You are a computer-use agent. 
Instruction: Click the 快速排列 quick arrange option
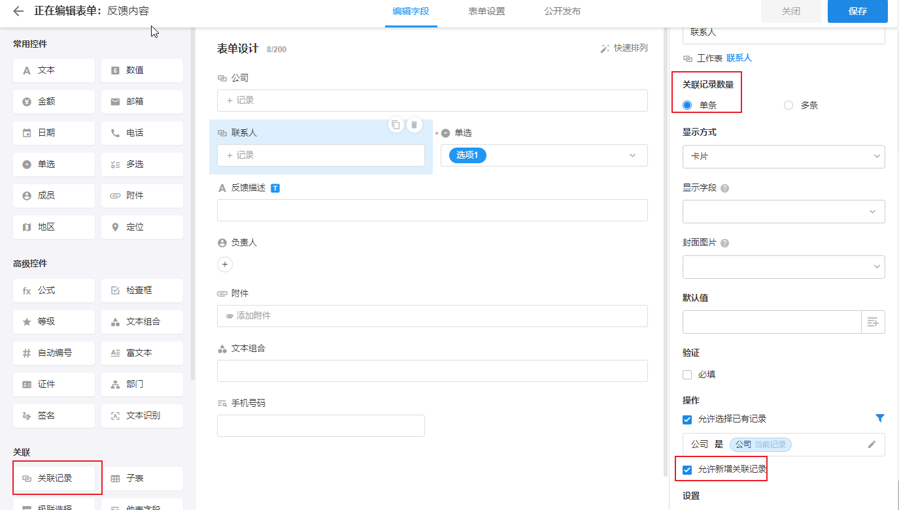pos(624,48)
